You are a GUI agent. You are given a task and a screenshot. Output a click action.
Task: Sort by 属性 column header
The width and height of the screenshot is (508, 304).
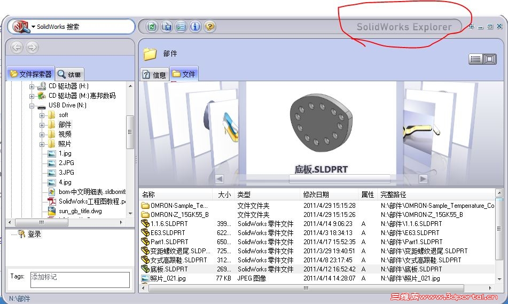coord(368,194)
